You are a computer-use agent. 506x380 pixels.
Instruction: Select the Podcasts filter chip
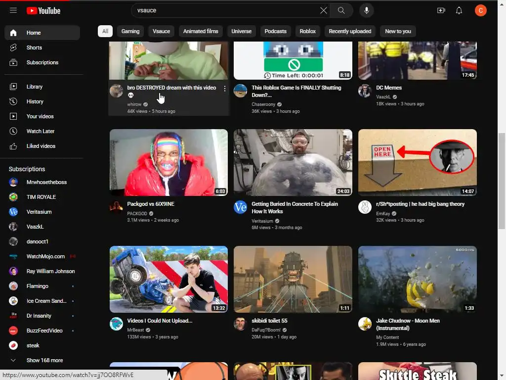[x=275, y=31]
